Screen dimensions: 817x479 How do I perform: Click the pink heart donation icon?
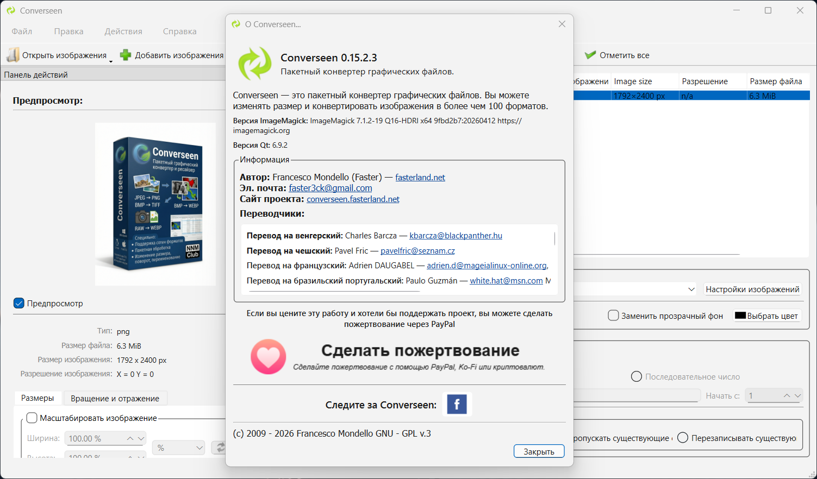point(268,357)
